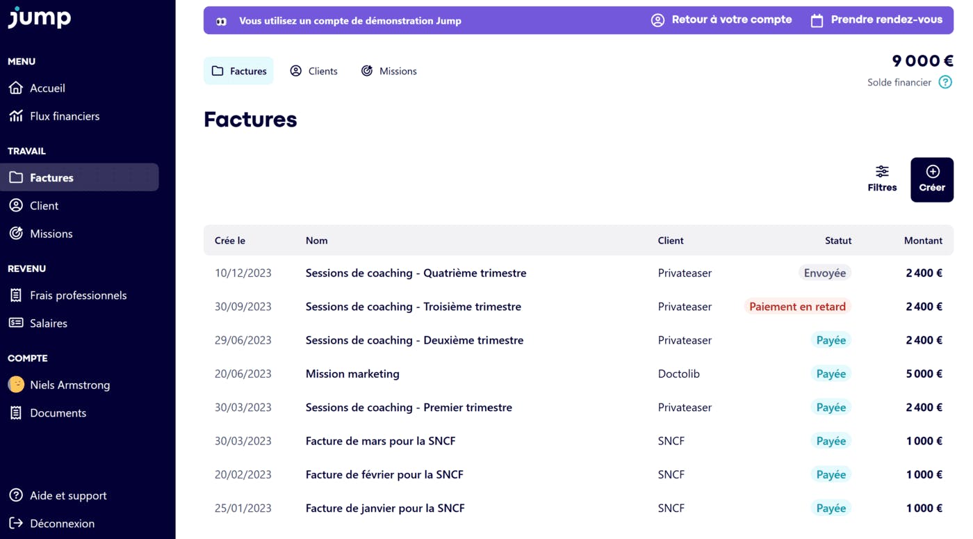Click the Jump logo
This screenshot has width=973, height=539.
[39, 17]
